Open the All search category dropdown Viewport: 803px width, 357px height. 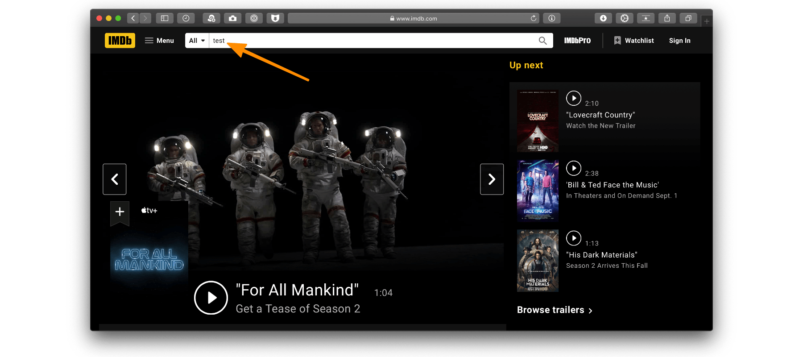point(197,41)
